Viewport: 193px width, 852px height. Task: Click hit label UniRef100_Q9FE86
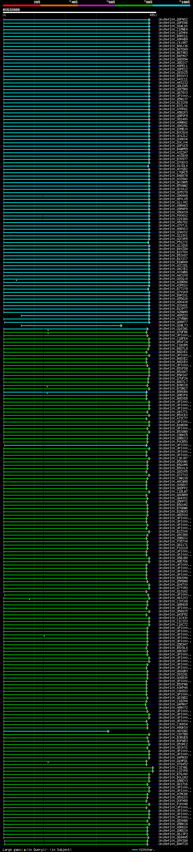(x=173, y=23)
